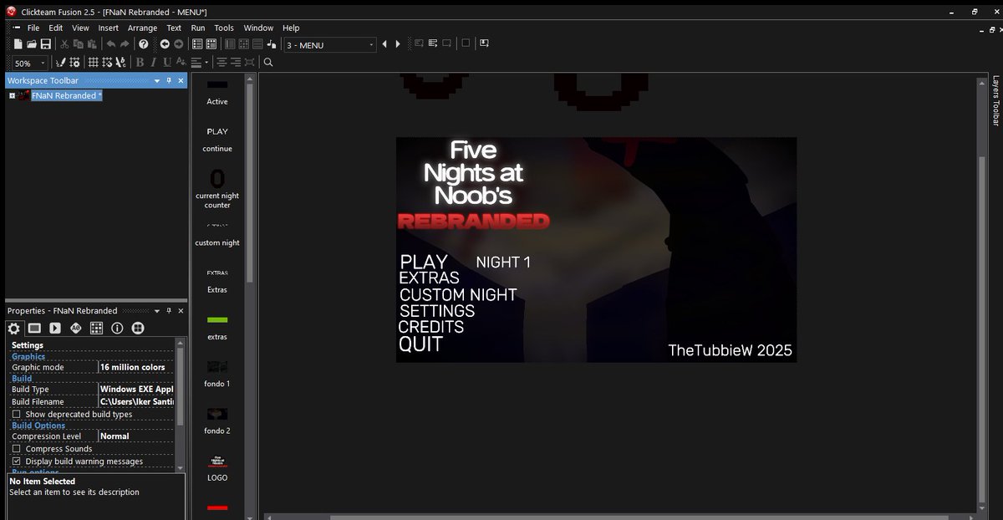Select the fondo 1 object

(x=217, y=373)
